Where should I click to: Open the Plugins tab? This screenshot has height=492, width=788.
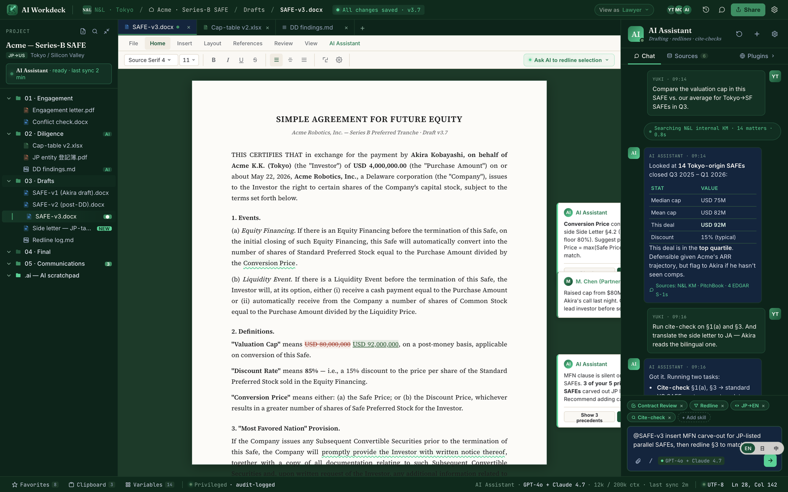point(757,56)
